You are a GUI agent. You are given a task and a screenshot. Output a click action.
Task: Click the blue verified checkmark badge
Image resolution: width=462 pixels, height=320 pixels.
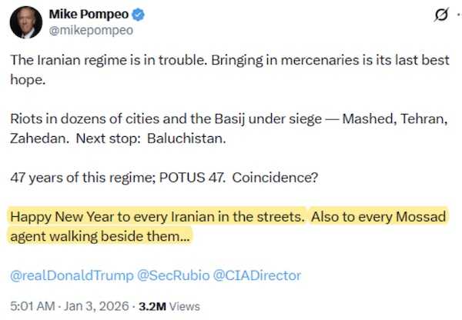(x=140, y=15)
